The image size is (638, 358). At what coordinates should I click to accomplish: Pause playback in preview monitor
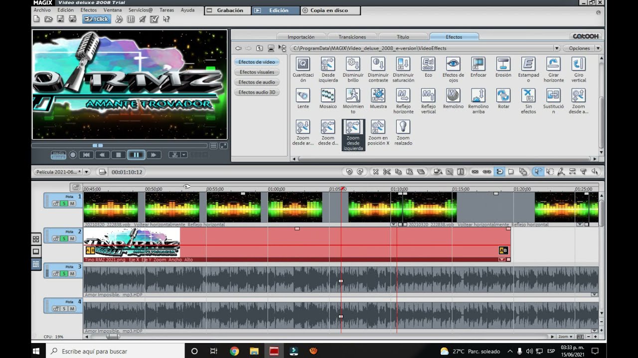[136, 155]
